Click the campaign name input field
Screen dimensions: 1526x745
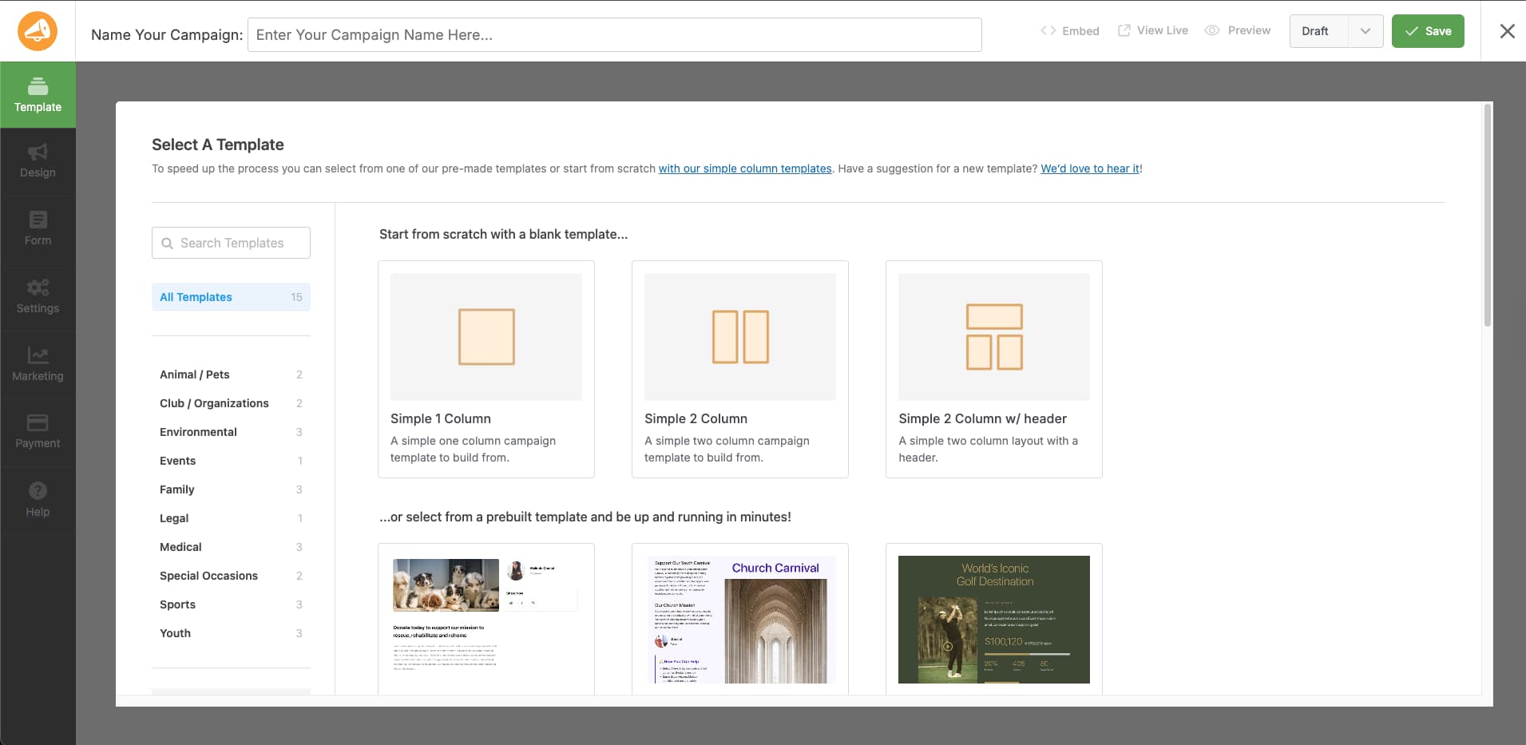[614, 35]
